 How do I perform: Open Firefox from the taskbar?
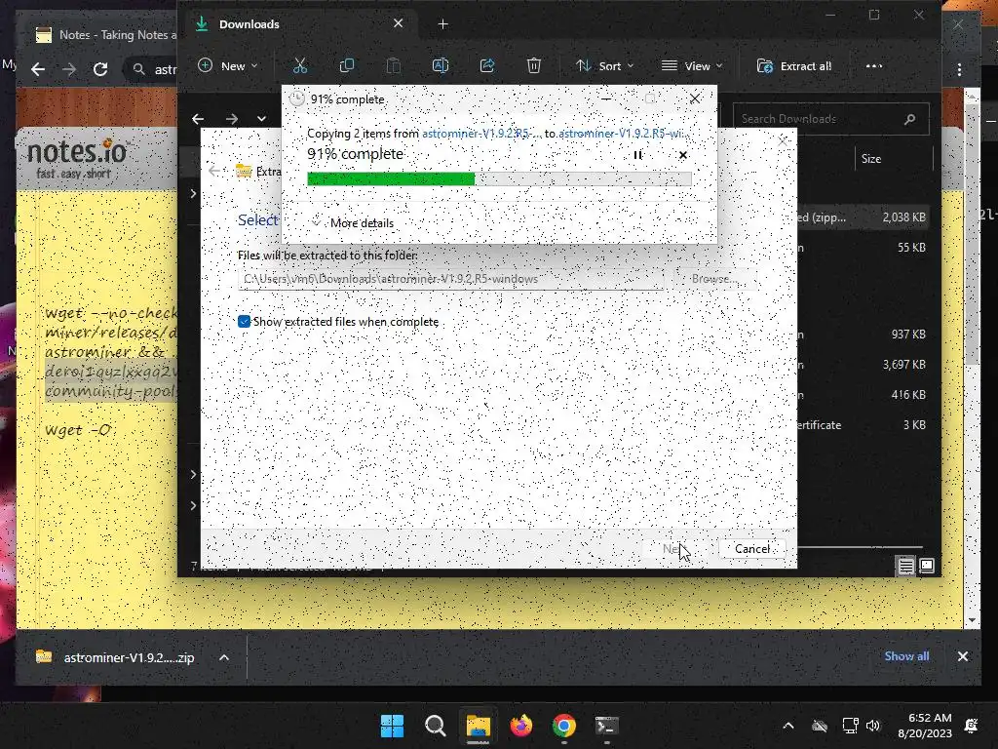click(x=521, y=726)
